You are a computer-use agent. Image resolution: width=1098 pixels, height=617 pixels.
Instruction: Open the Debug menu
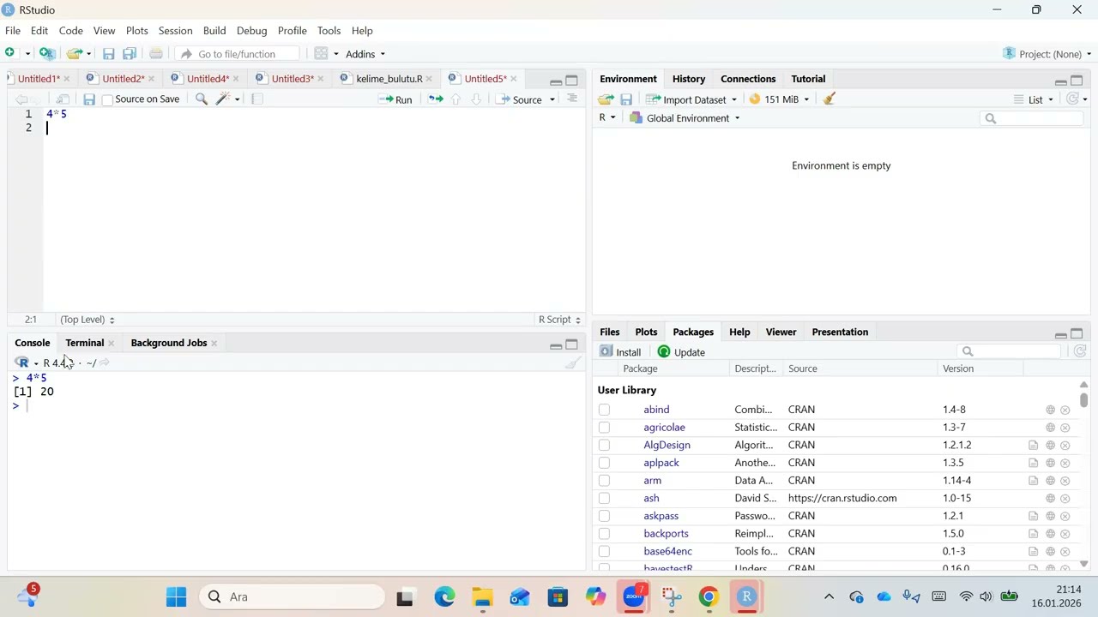(251, 31)
